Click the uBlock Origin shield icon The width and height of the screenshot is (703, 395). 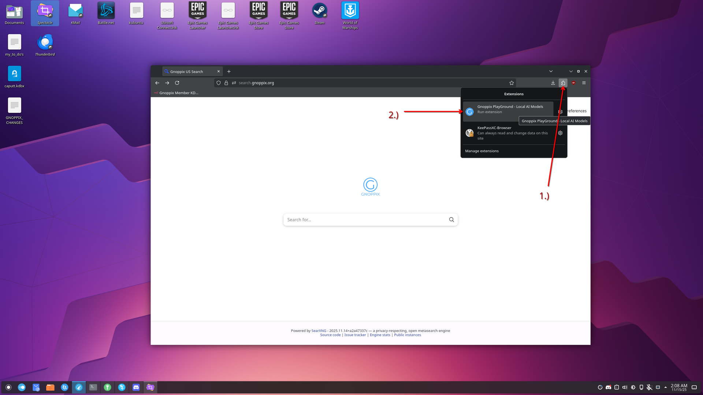point(573,83)
